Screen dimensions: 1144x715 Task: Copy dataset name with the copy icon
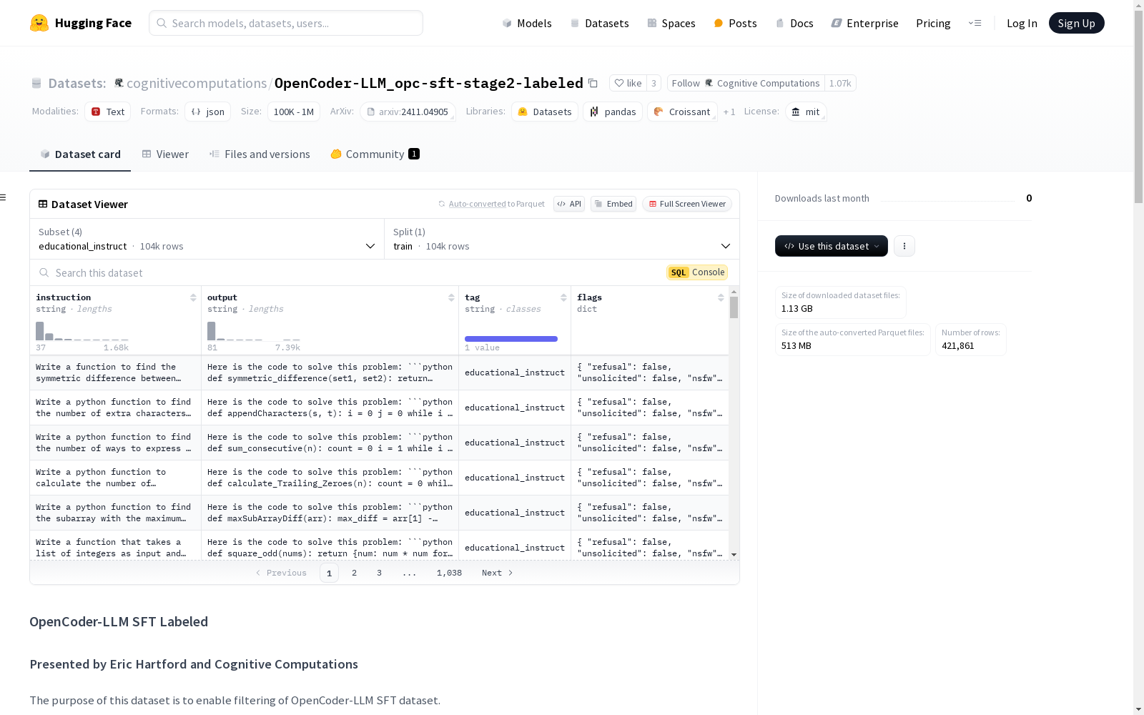coord(593,83)
